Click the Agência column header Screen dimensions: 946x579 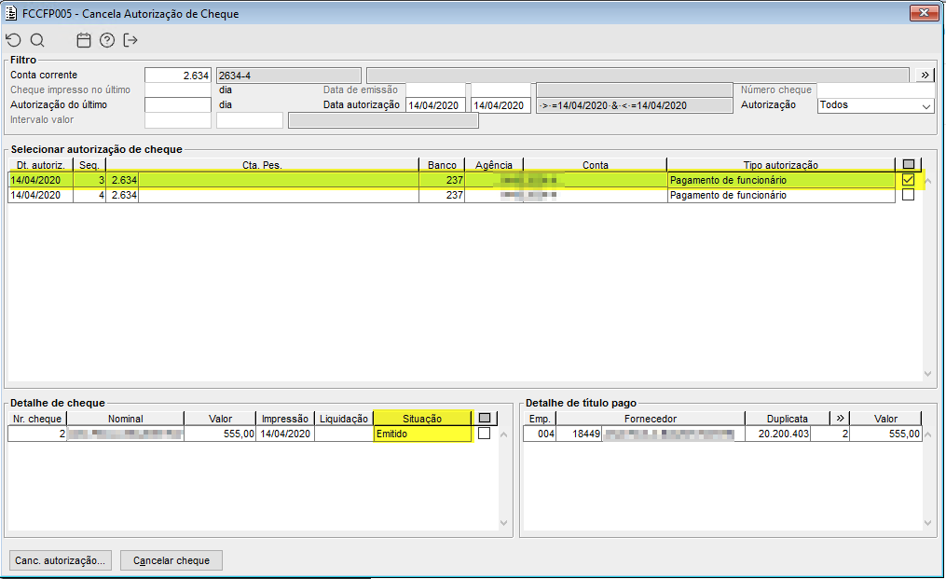pyautogui.click(x=494, y=165)
